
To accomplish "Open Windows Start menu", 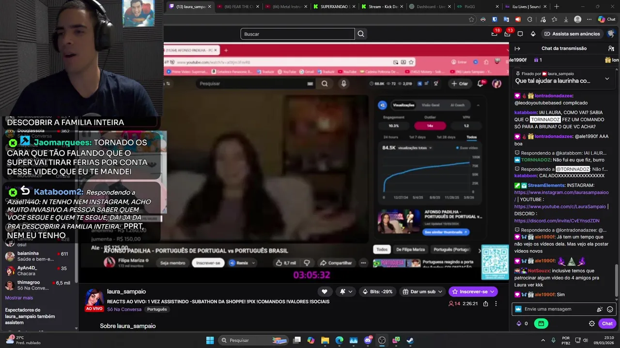I will coord(210,340).
